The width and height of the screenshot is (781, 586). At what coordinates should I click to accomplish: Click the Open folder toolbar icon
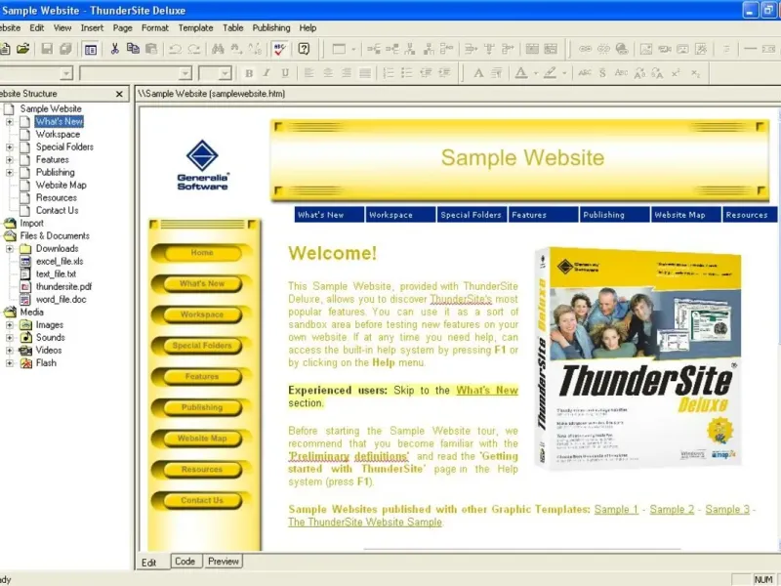pyautogui.click(x=22, y=49)
